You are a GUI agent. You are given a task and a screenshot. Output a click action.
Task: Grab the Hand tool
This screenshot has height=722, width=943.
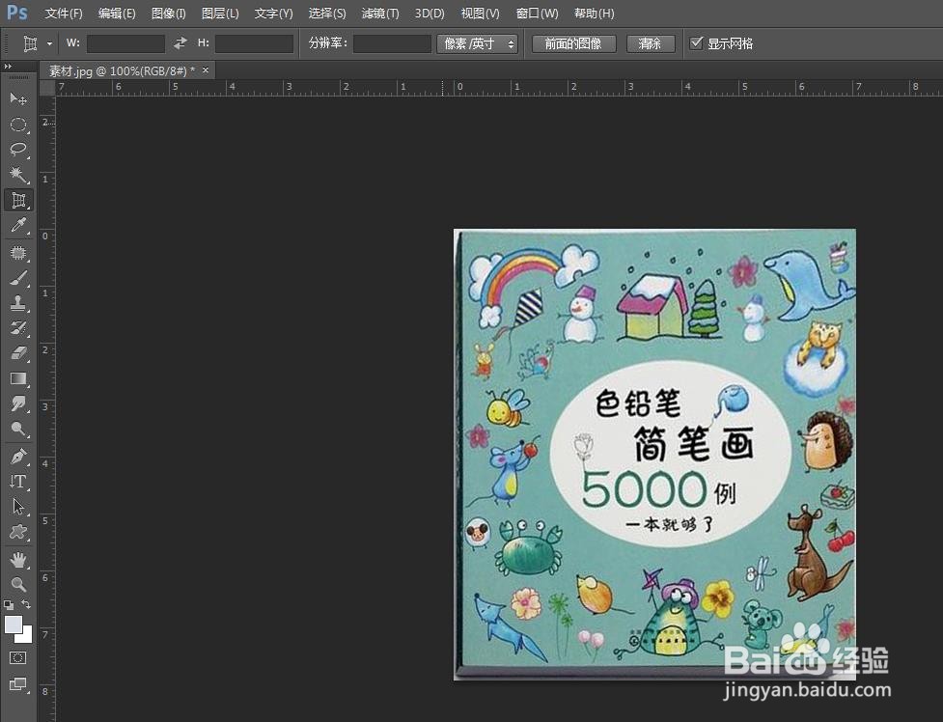pyautogui.click(x=17, y=560)
